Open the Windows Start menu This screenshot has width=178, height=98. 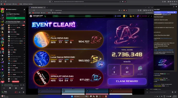coord(72,96)
